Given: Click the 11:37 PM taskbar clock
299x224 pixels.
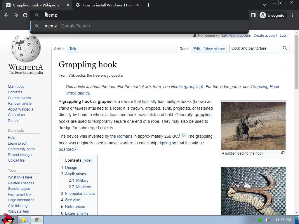Looking at the screenshot, I should 283,220.
